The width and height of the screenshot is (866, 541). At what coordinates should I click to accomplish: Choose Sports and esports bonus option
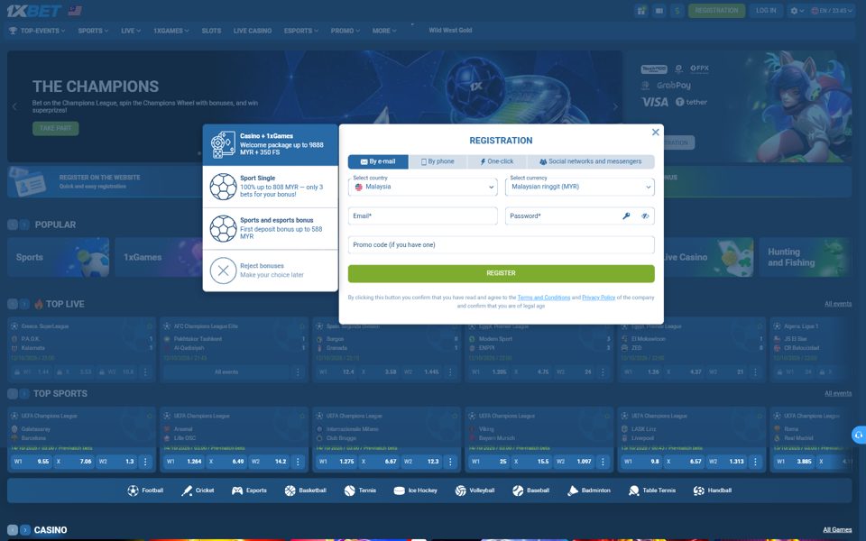(270, 228)
